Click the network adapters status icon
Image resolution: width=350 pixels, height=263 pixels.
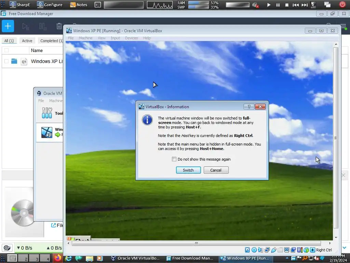(267, 250)
